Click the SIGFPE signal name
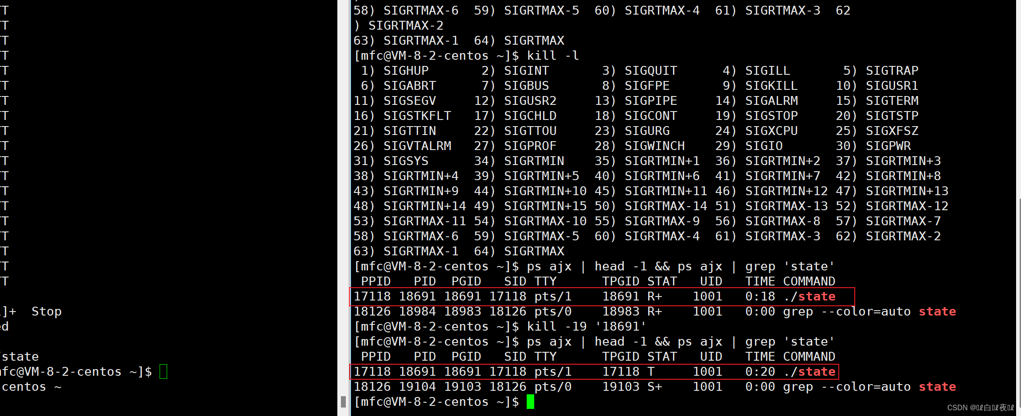1021x416 pixels. tap(647, 86)
